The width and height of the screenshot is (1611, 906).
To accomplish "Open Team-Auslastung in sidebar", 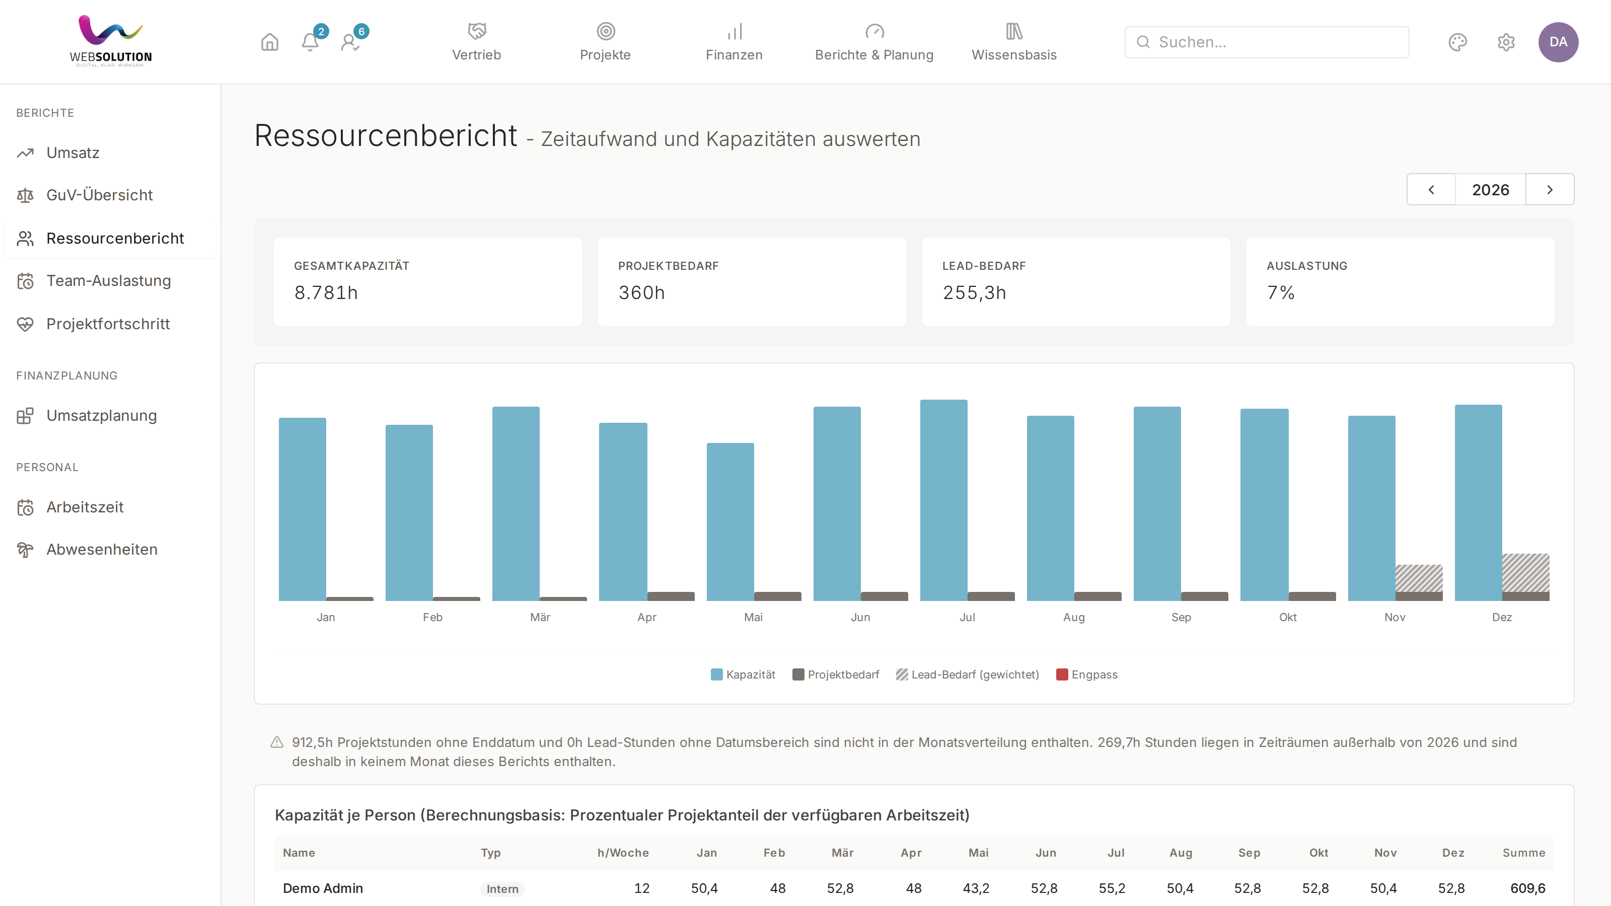I will click(111, 281).
